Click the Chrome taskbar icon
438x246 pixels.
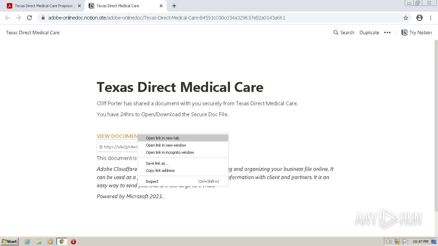62,242
